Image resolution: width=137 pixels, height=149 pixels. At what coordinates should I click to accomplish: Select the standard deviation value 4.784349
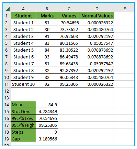coord(47,111)
